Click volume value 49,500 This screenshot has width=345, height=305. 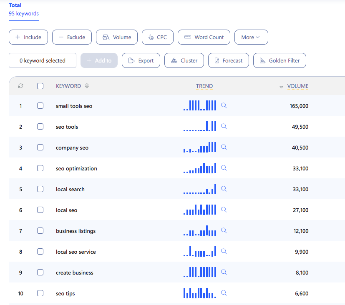300,127
